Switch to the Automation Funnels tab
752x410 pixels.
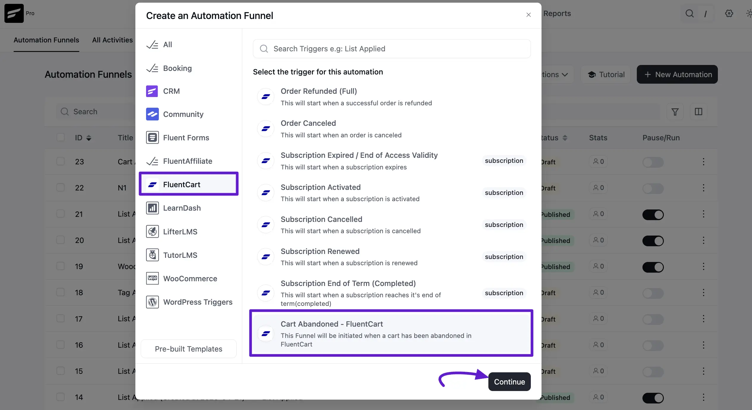(46, 40)
